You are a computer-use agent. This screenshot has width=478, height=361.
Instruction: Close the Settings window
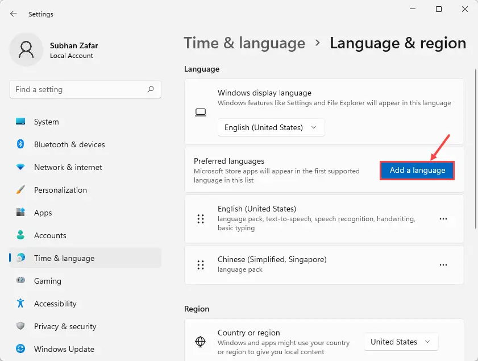click(464, 9)
